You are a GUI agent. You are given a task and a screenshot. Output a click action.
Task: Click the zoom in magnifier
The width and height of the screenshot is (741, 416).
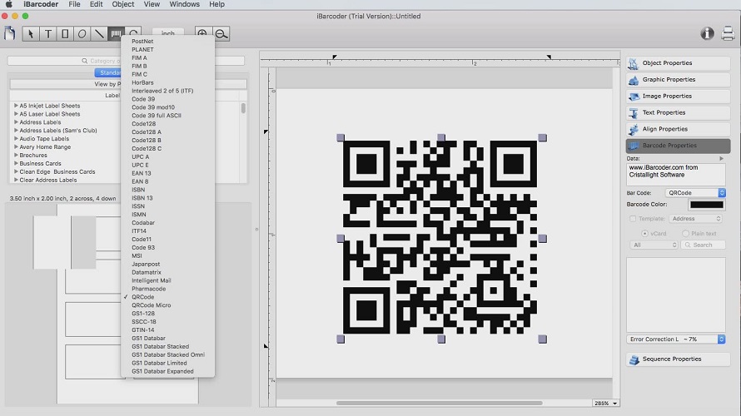click(x=202, y=34)
